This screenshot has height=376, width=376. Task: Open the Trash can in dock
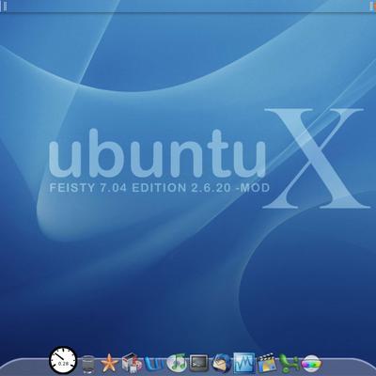pyautogui.click(x=88, y=366)
